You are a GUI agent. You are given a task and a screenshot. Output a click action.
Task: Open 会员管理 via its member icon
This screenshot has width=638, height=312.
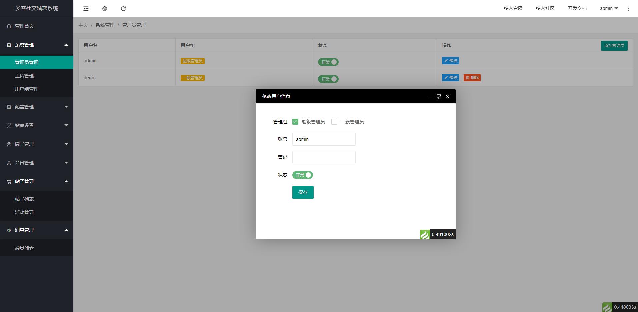(8, 163)
